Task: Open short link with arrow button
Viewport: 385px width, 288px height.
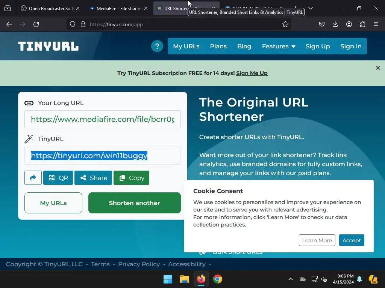Action: pos(33,178)
